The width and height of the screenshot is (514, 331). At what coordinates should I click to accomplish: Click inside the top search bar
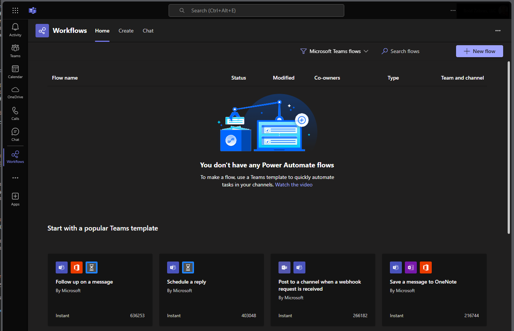(x=256, y=10)
